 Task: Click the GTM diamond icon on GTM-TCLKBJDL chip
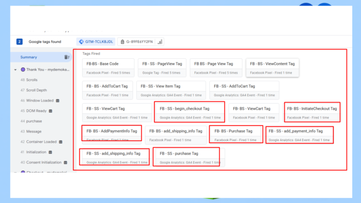(x=81, y=42)
